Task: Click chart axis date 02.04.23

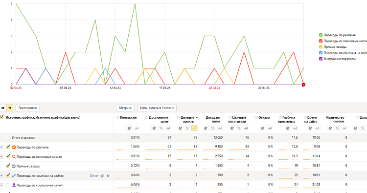Action: [16, 88]
